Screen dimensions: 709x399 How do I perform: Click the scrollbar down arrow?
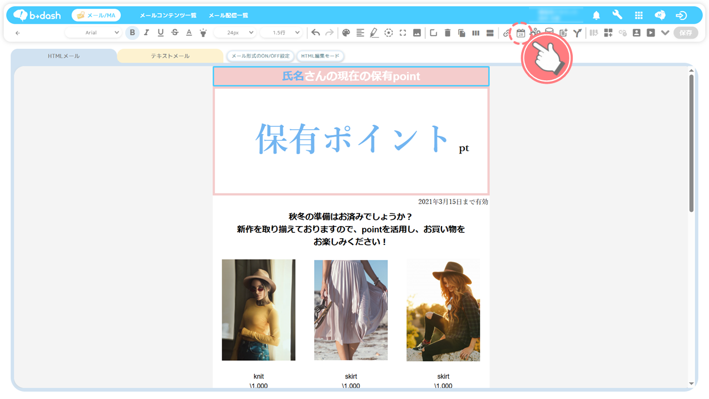coord(691,383)
